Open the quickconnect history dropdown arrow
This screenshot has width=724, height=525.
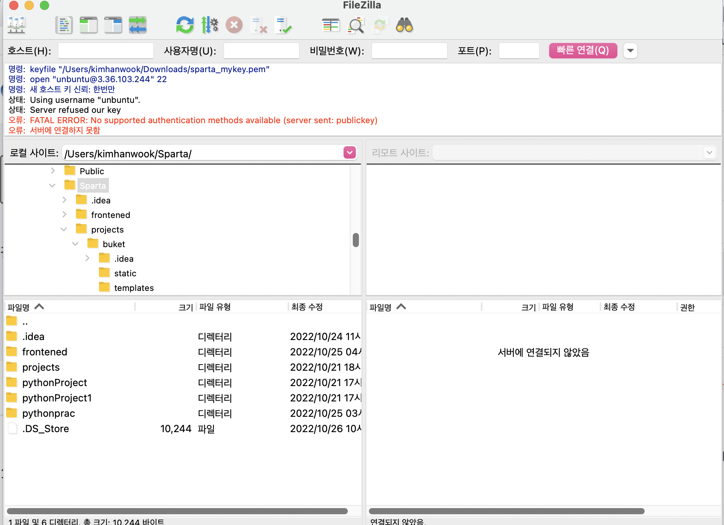pyautogui.click(x=630, y=51)
